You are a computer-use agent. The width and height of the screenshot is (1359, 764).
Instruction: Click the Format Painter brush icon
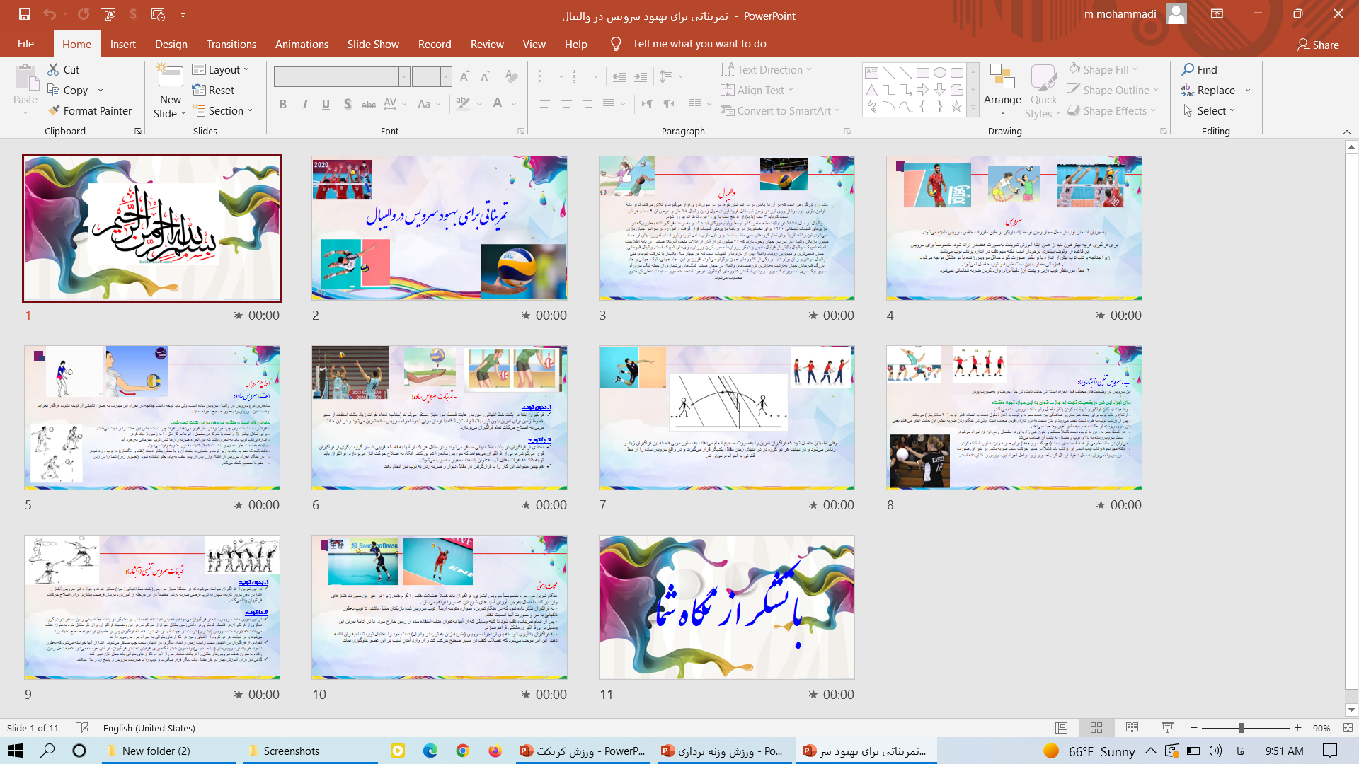coord(54,110)
